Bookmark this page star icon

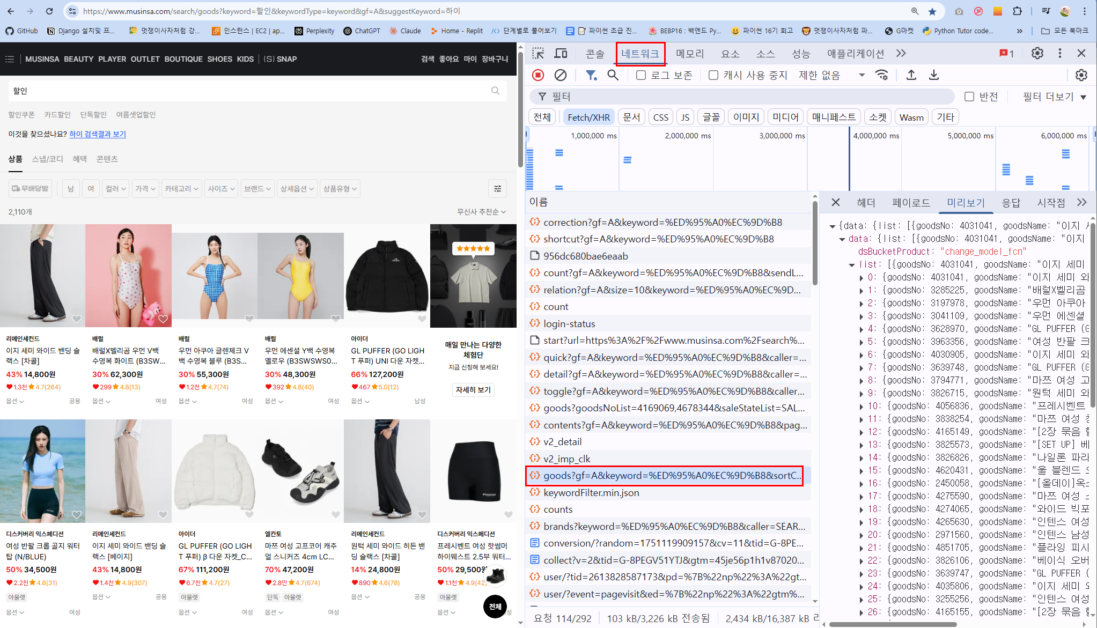932,11
